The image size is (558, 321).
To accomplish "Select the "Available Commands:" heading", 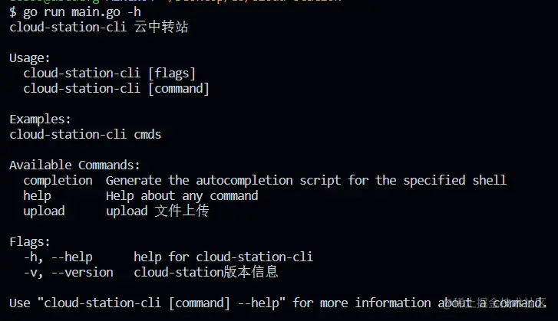I will pyautogui.click(x=75, y=165).
